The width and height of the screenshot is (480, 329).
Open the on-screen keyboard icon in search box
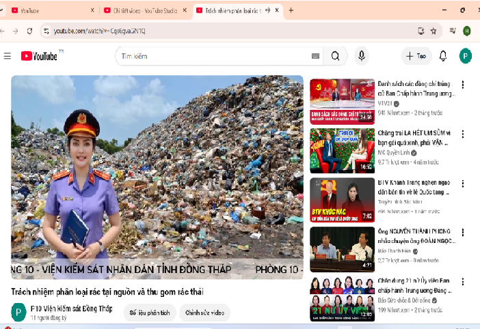[315, 56]
